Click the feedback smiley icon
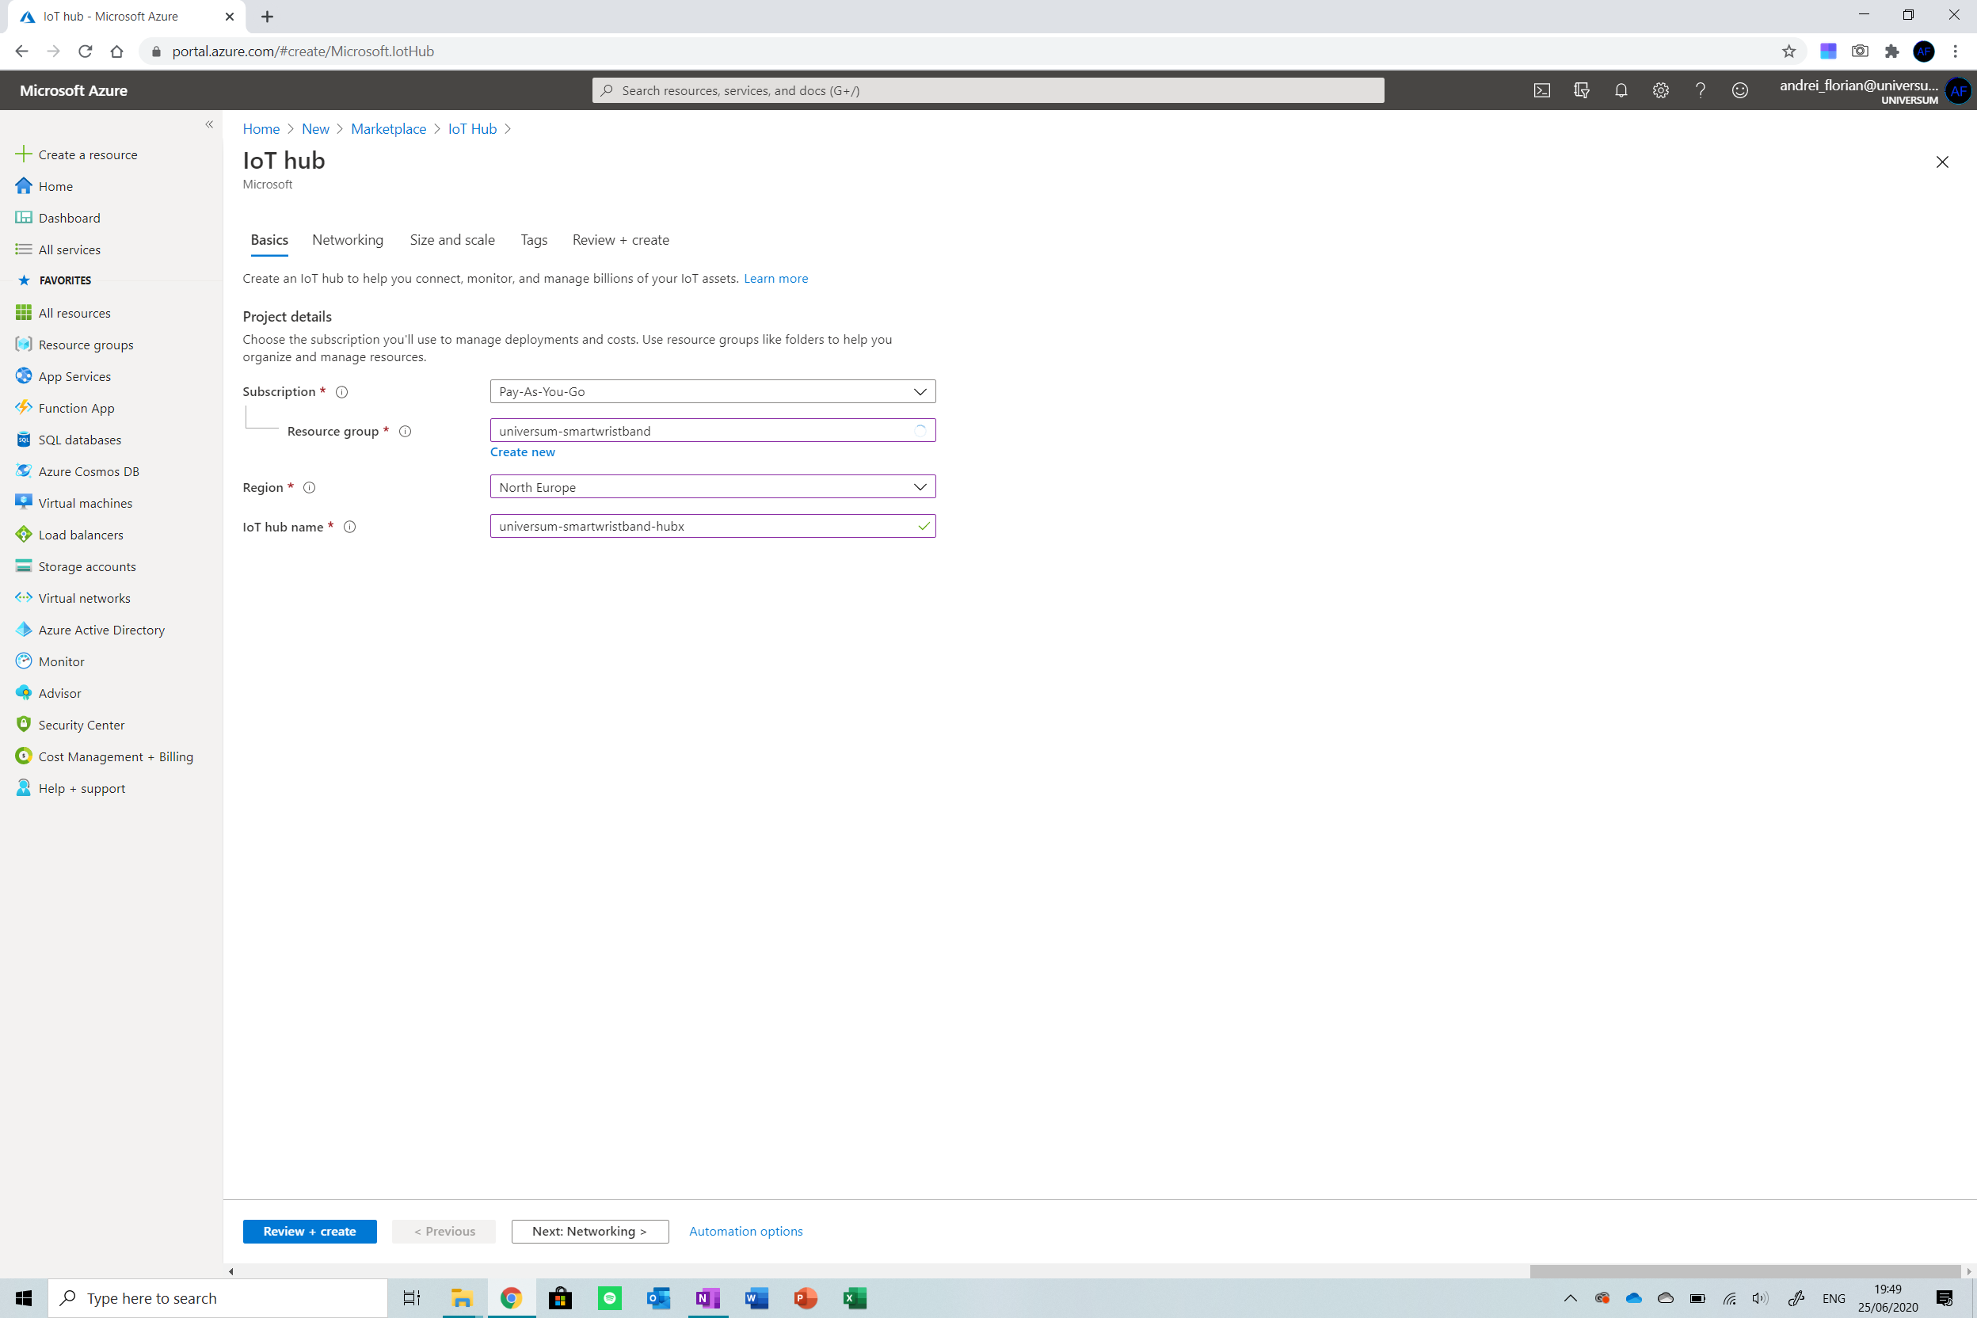1977x1318 pixels. [1740, 91]
